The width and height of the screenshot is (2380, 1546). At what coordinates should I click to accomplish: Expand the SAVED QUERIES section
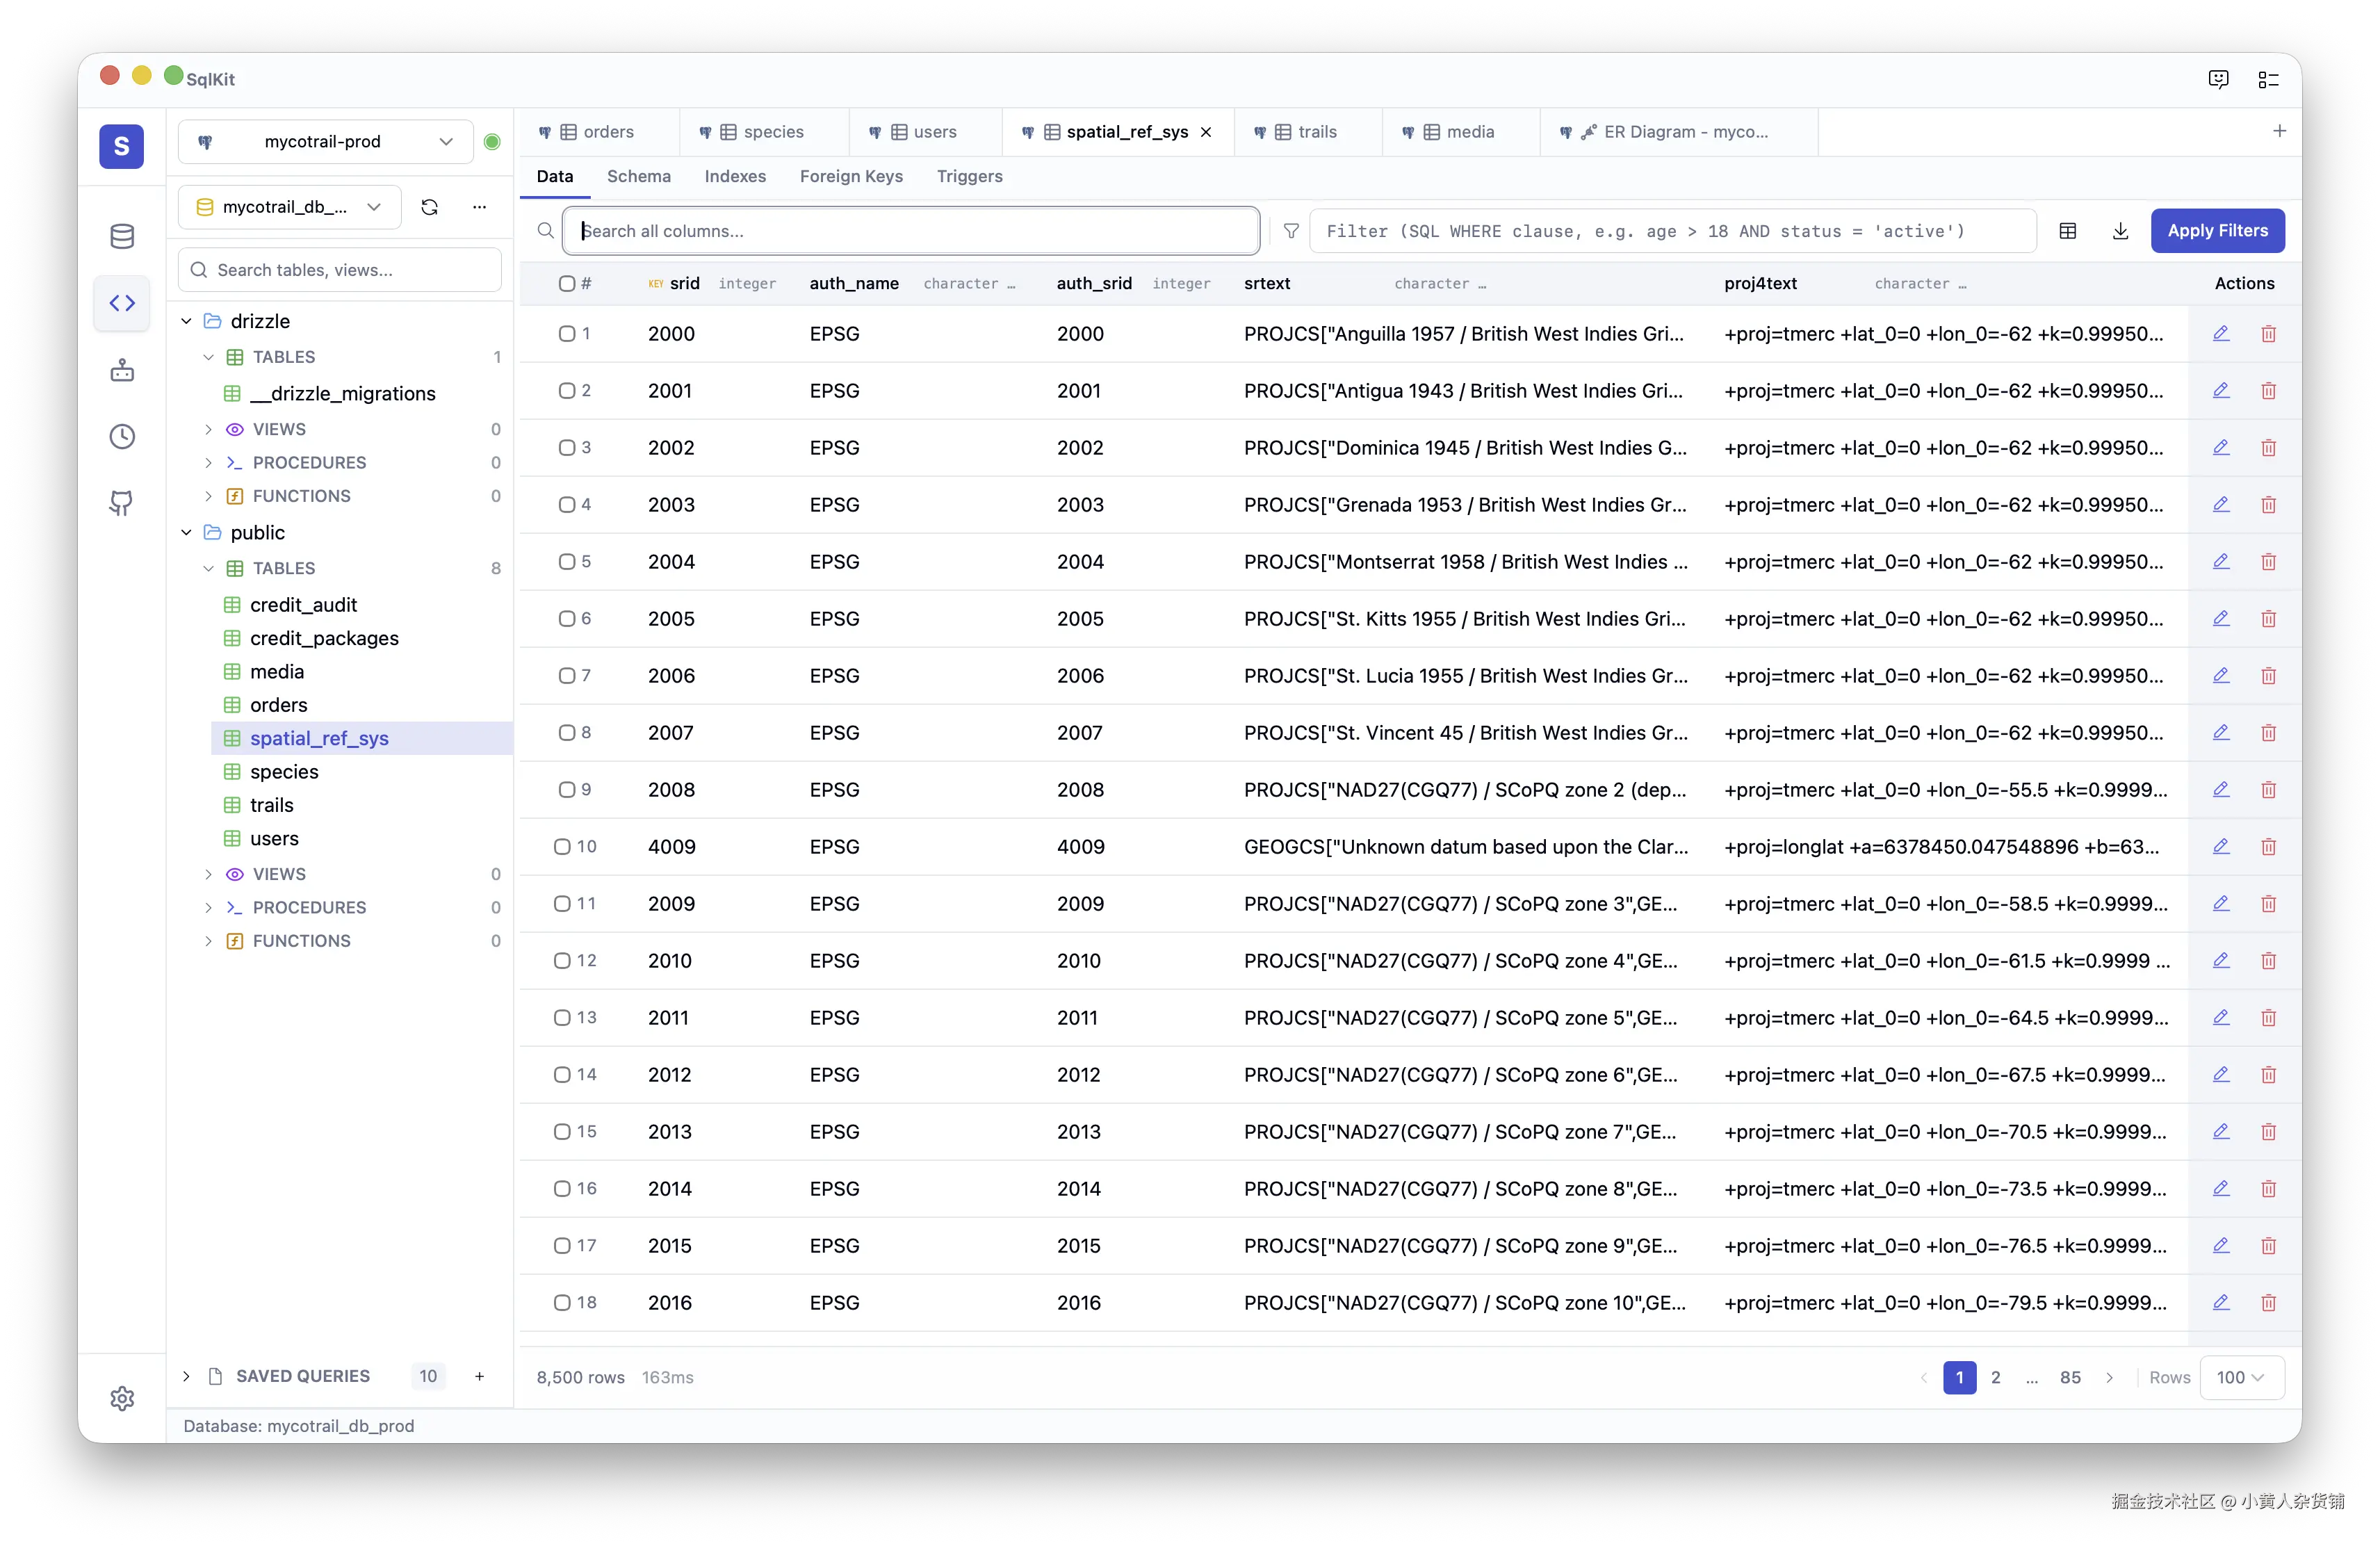[186, 1377]
